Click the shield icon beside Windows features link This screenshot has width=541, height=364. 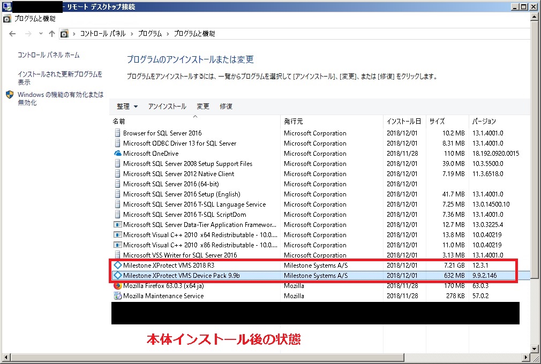pos(10,94)
